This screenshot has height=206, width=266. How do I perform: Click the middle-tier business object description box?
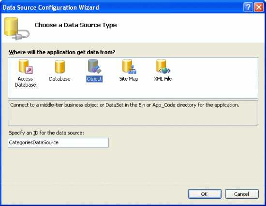pyautogui.click(x=133, y=113)
